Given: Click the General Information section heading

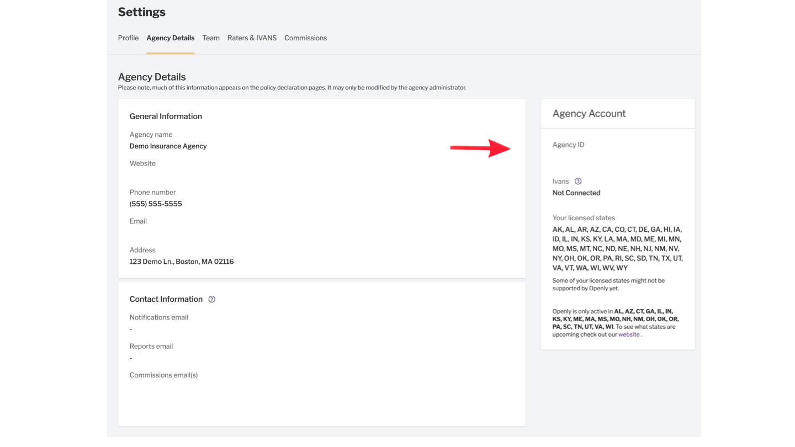Looking at the screenshot, I should [x=166, y=116].
